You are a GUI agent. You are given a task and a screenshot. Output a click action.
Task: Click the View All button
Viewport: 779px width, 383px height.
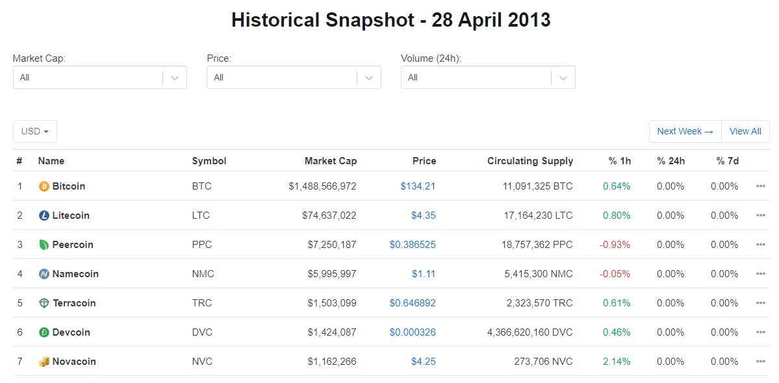coord(745,132)
